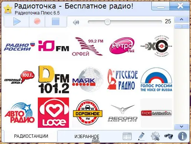Screen dimensions: 191x144
Task: Click the list view icon in bottom bar
Action: coord(127,136)
